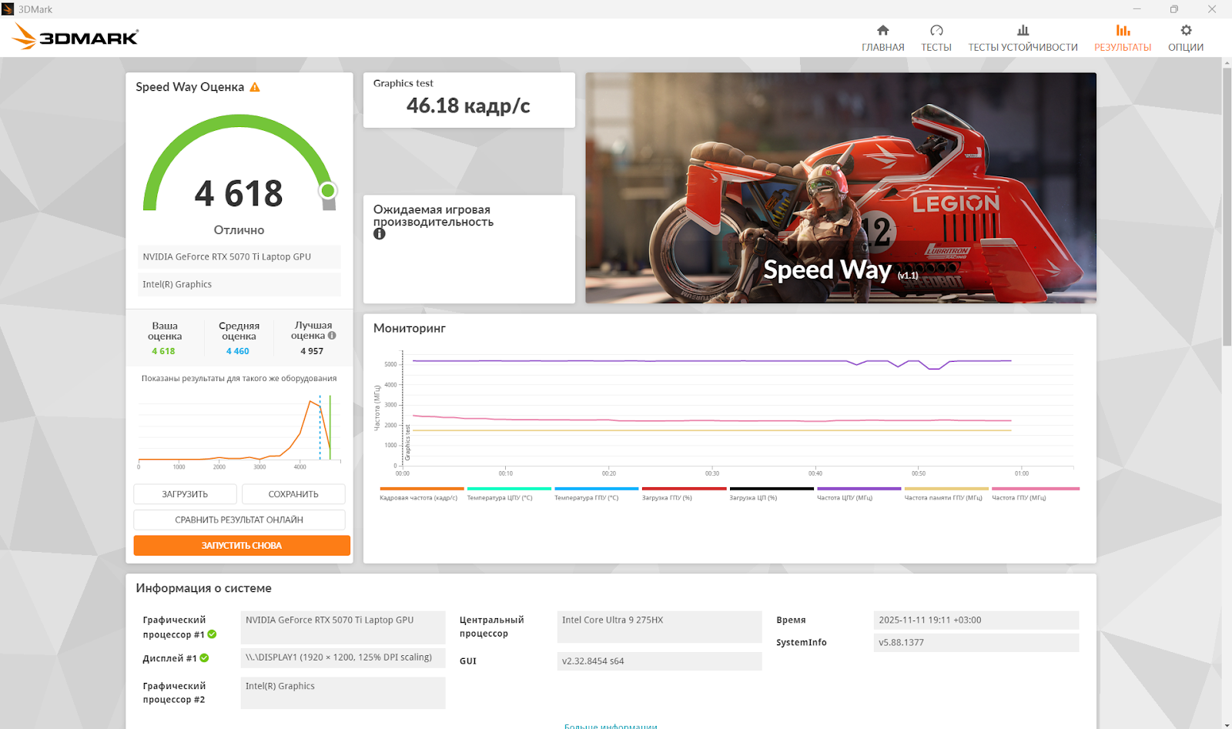Click Intel(R) Graphics in Графический процессор #2 row
Screen dimensions: 1232x729
click(x=343, y=693)
